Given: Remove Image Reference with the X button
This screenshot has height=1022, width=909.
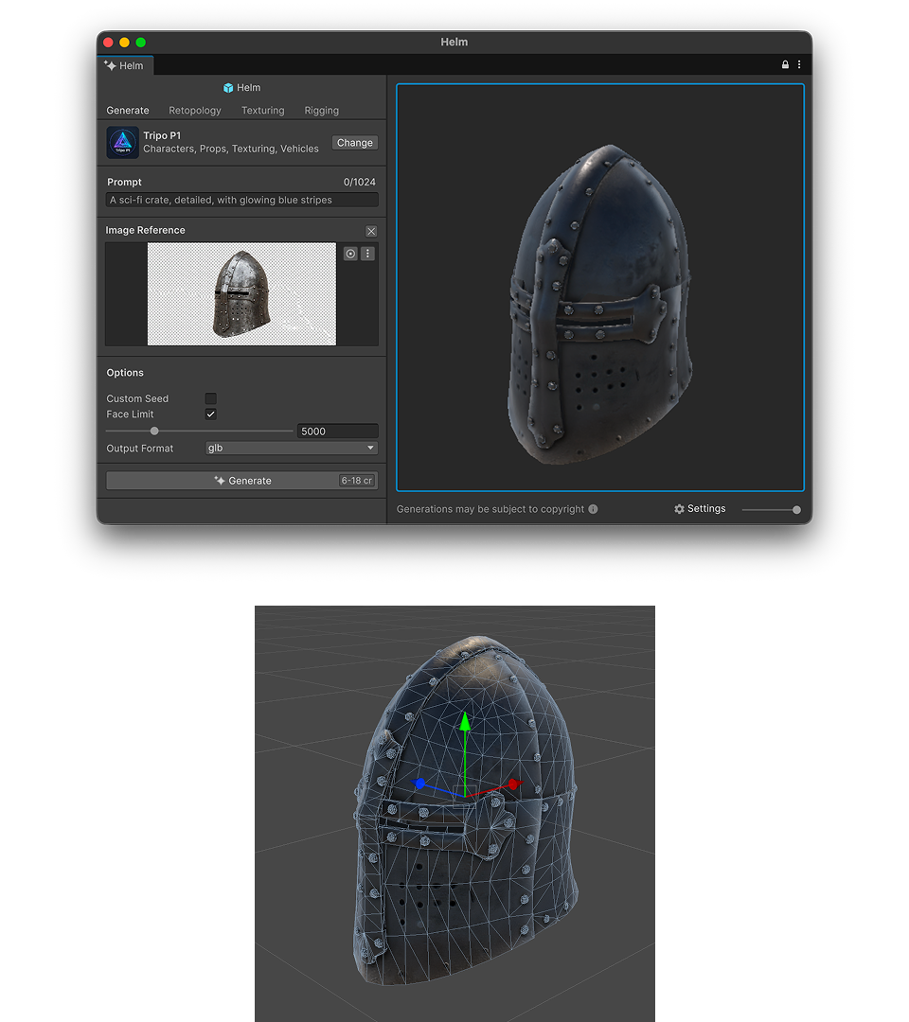Looking at the screenshot, I should click(x=371, y=232).
